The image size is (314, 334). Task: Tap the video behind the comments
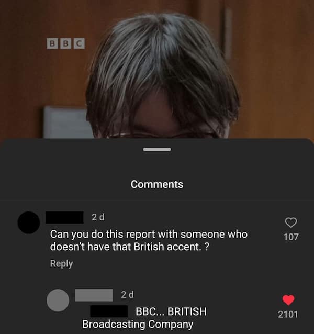pyautogui.click(x=157, y=69)
